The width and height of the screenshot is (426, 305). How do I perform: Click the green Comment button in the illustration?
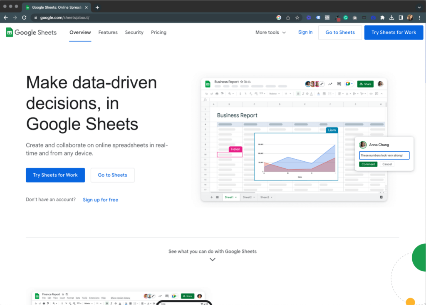(x=368, y=164)
